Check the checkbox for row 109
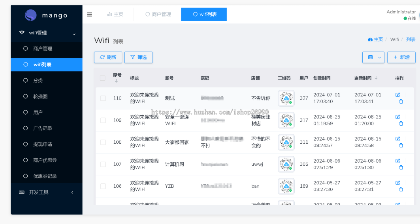Screen dimensions: 420x224 tap(103, 120)
